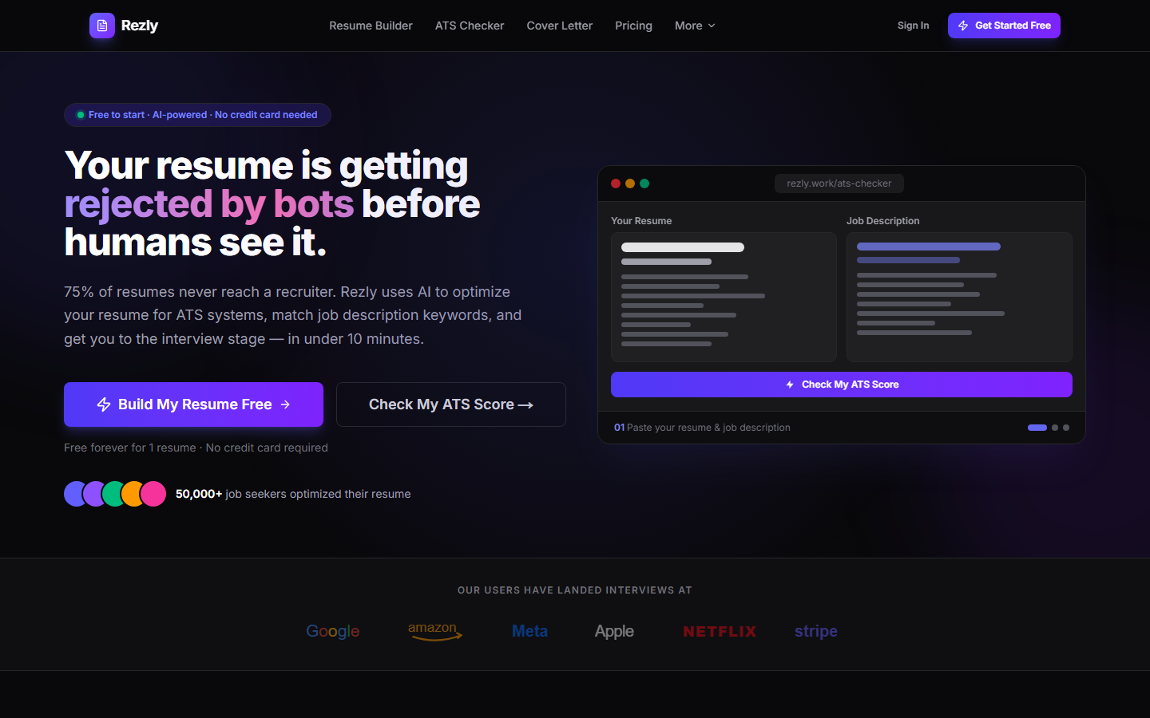Select the third carousel step dot
Image resolution: width=1150 pixels, height=718 pixels.
[1066, 428]
